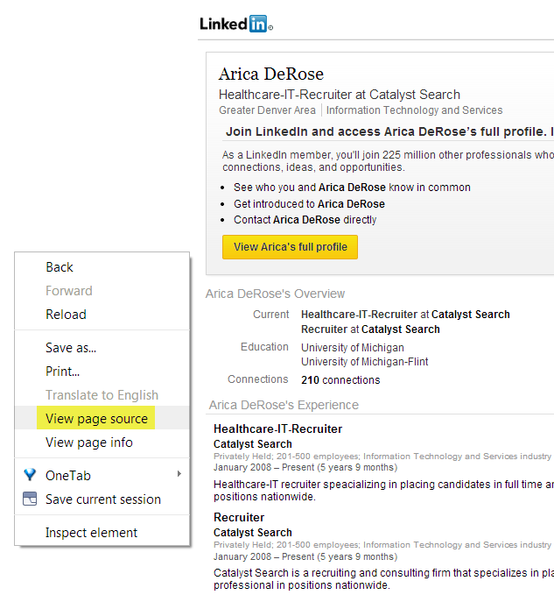This screenshot has height=602, width=554.
Task: Click the Connections label in overview
Action: [257, 379]
